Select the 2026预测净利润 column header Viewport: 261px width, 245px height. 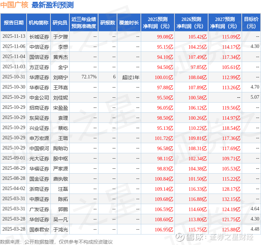click(x=191, y=23)
